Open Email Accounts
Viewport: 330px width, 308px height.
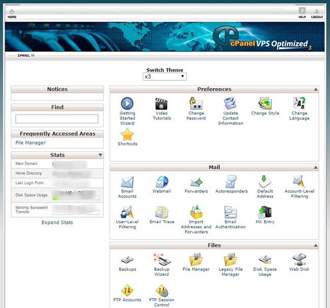pyautogui.click(x=127, y=187)
